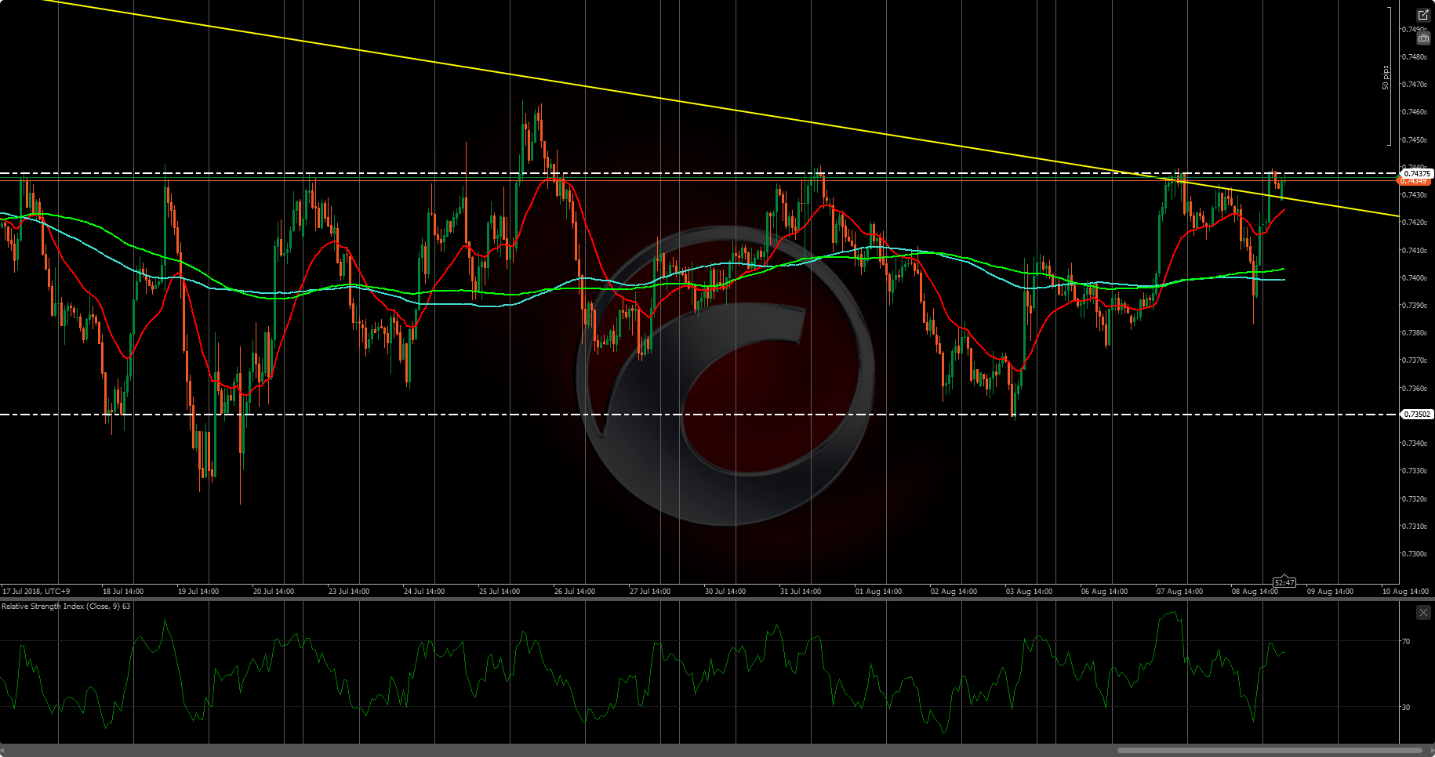
Task: Click the 25 Jul 14:00 date label
Action: coord(500,592)
